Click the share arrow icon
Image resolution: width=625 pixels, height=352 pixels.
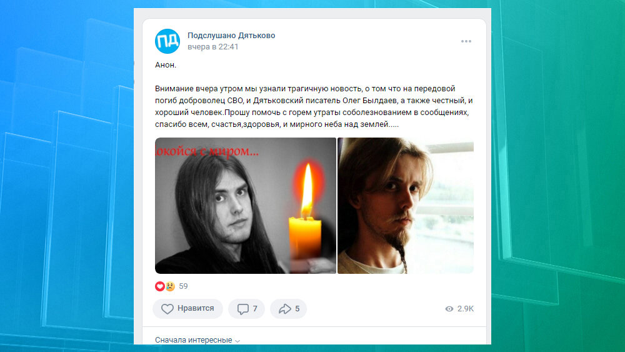284,309
